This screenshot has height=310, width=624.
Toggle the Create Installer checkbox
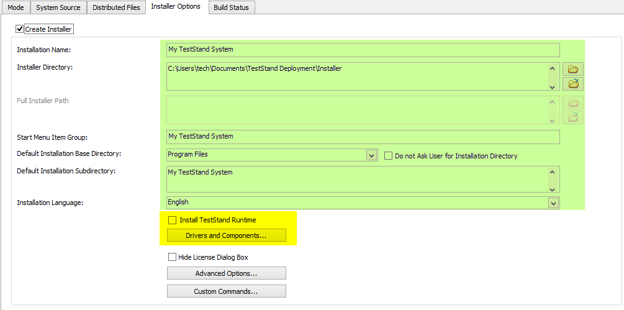[19, 29]
